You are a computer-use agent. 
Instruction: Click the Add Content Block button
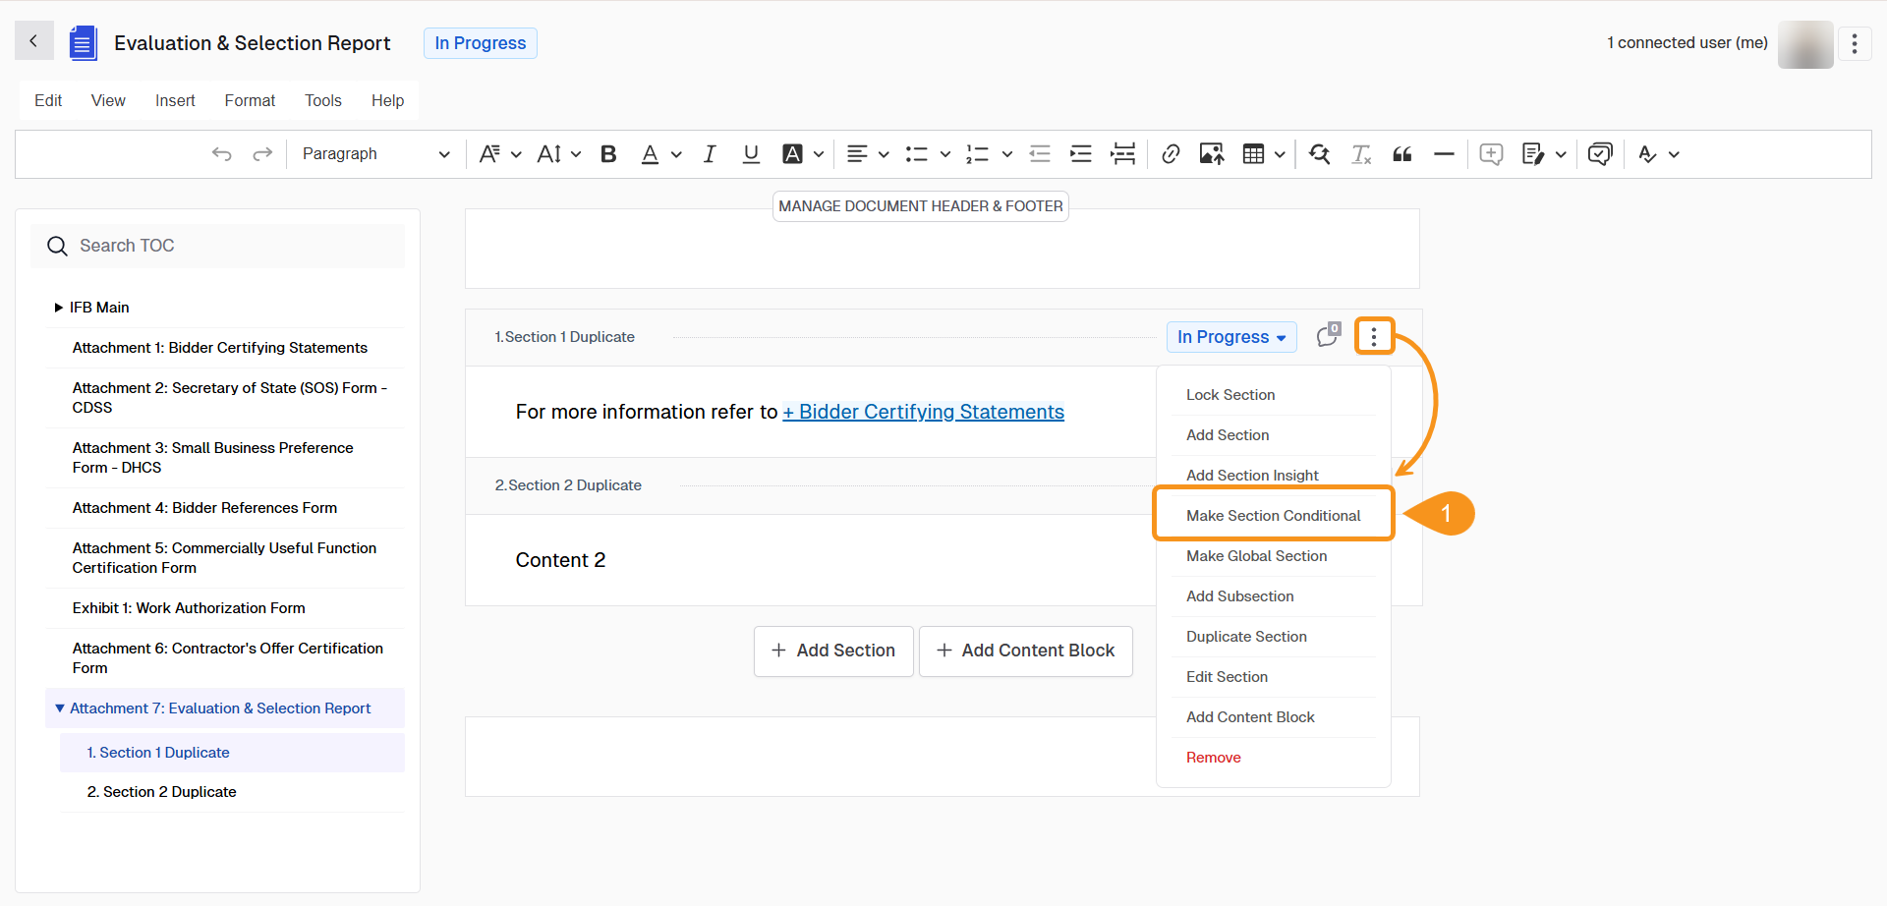[x=1025, y=651]
